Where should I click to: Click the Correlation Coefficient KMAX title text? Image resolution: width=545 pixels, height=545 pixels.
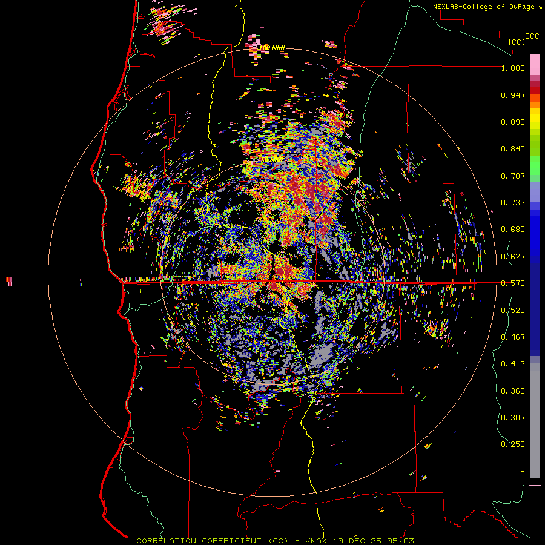(275, 541)
